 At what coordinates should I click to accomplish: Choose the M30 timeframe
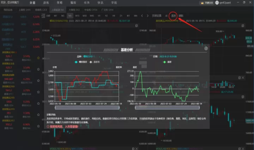85,16
